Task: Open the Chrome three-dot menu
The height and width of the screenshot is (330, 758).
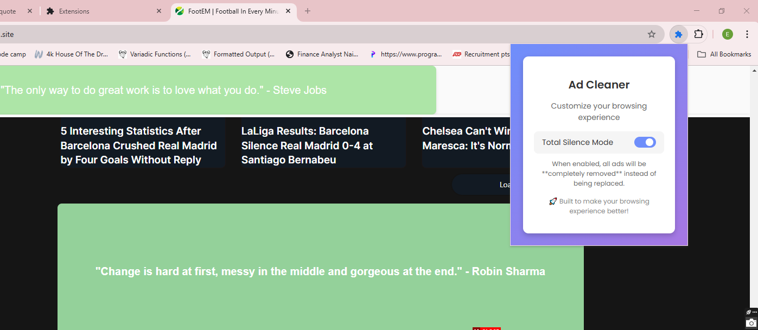Action: tap(747, 34)
